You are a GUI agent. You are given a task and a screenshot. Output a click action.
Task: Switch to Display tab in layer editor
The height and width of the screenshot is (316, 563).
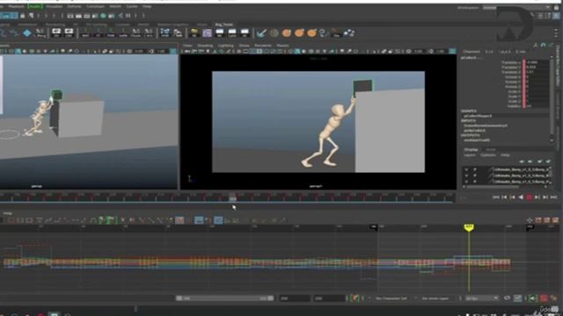pyautogui.click(x=472, y=149)
